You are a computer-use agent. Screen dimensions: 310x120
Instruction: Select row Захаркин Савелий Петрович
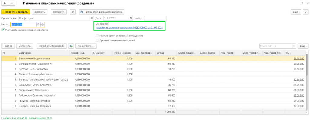click(153, 106)
